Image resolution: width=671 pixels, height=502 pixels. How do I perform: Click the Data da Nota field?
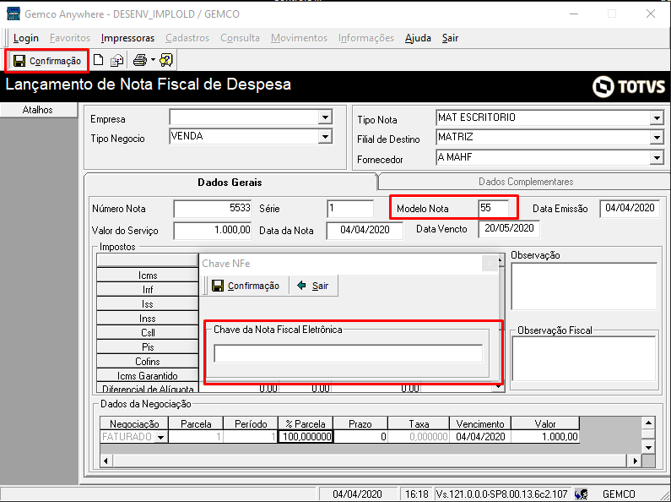tap(365, 231)
